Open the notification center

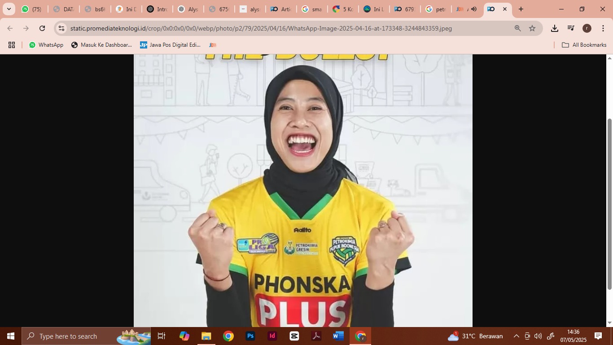pos(598,336)
